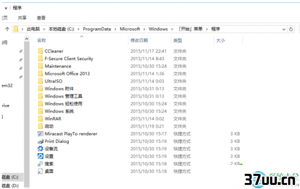Select the CCleaner folder name
Screen dimensions: 300x189
tap(54, 51)
